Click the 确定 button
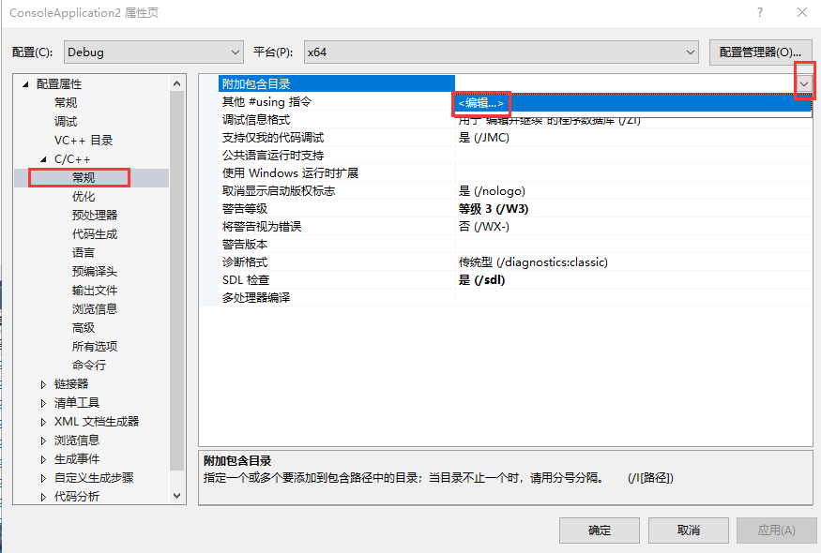821x553 pixels. click(599, 530)
